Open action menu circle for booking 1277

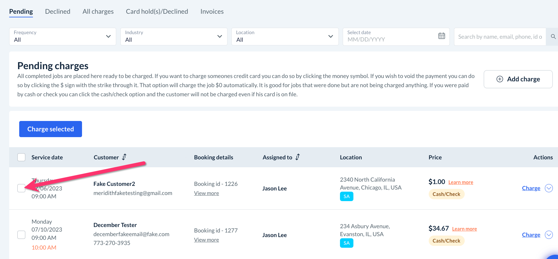pyautogui.click(x=549, y=235)
